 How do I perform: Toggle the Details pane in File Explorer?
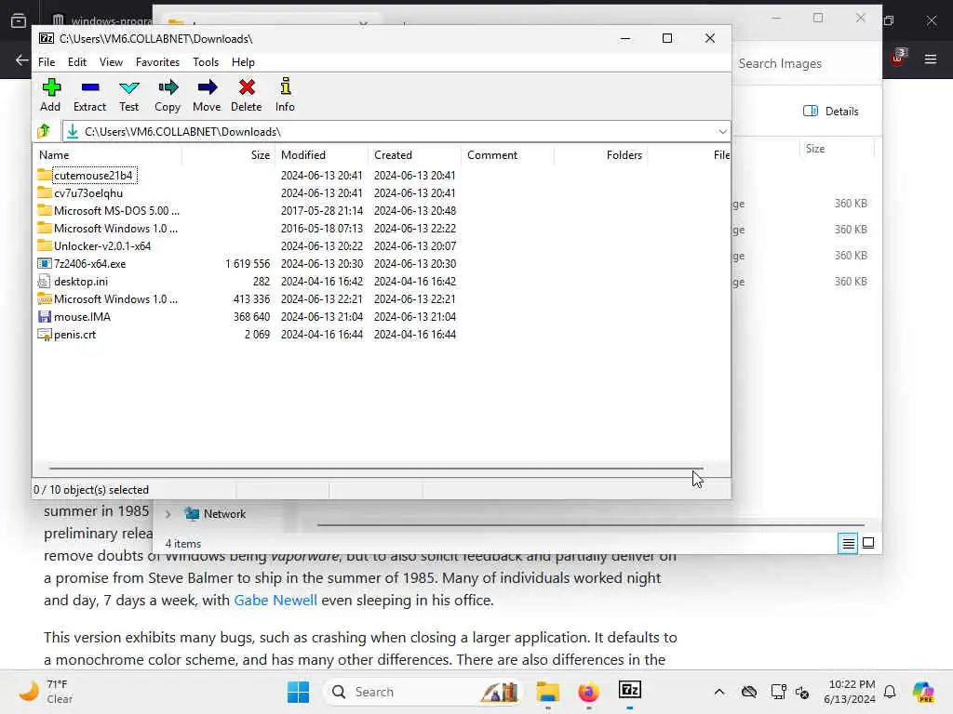[831, 112]
